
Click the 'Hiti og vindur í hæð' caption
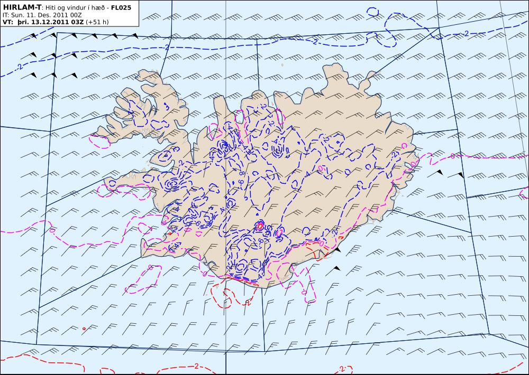click(75, 7)
